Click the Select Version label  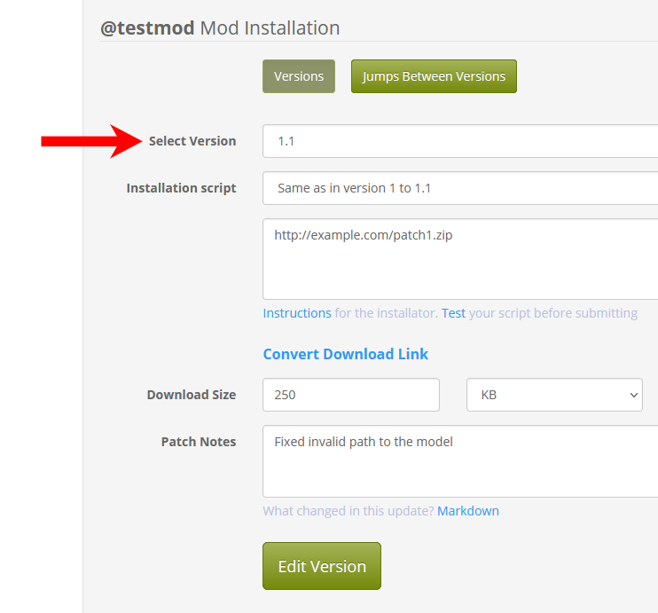[x=192, y=141]
